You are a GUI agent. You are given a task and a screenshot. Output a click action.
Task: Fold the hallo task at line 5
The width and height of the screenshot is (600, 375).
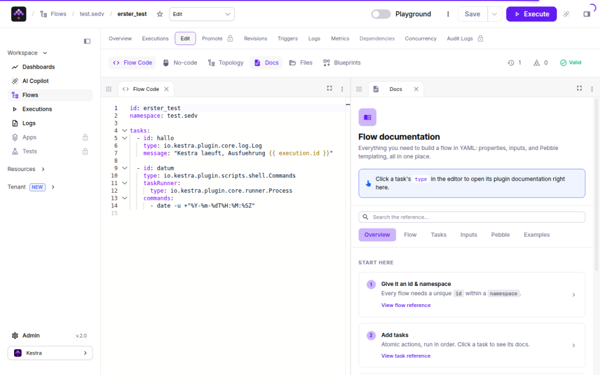(x=125, y=138)
